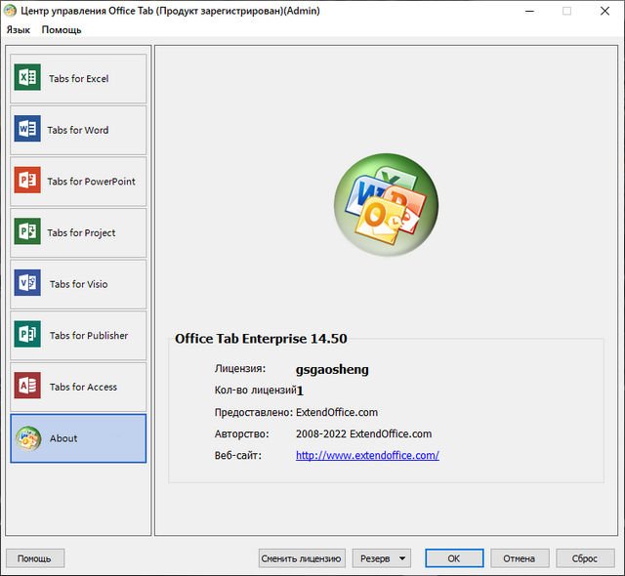The image size is (625, 576).
Task: Switch to the Tabs for Word label
Action: point(78,130)
